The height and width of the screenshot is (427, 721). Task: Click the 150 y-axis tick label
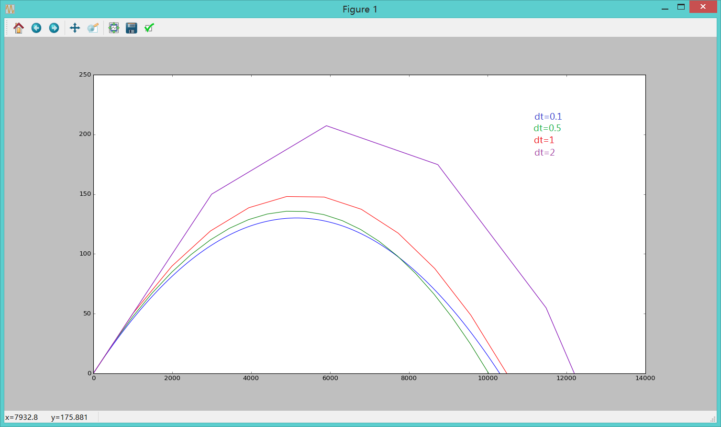coord(85,194)
